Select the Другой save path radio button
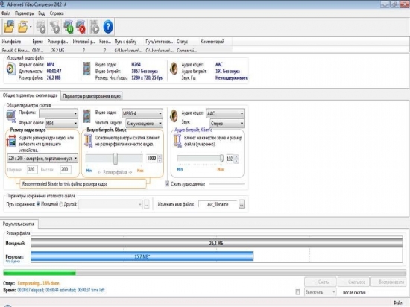 pos(61,204)
